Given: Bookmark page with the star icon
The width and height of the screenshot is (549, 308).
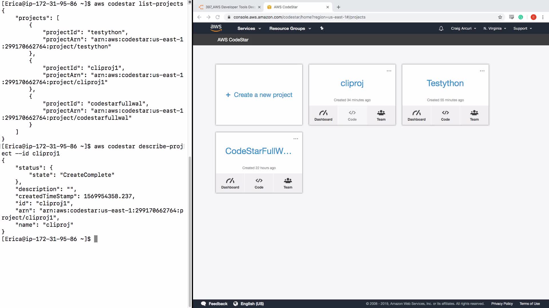Looking at the screenshot, I should (x=500, y=17).
